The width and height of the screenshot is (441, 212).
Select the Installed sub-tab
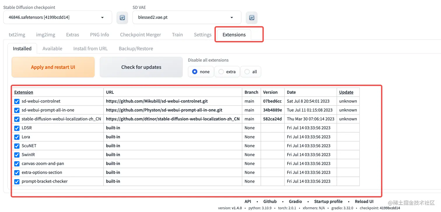pyautogui.click(x=22, y=49)
